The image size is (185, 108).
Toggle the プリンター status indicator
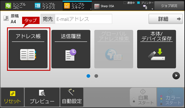138,3
